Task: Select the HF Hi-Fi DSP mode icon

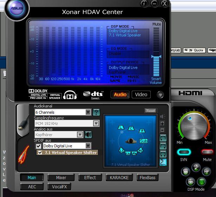Action: (x=207, y=171)
